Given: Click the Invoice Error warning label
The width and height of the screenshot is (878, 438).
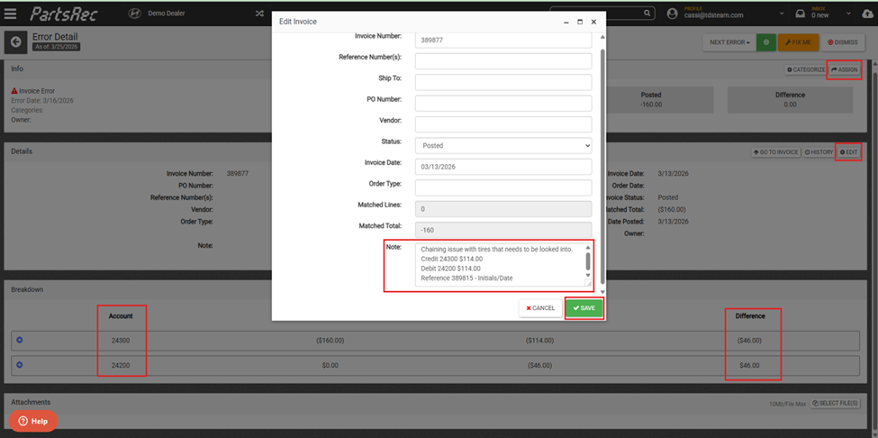Looking at the screenshot, I should click(x=33, y=91).
